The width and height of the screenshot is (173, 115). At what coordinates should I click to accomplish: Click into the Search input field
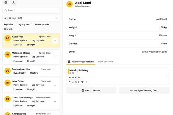click(x=31, y=10)
